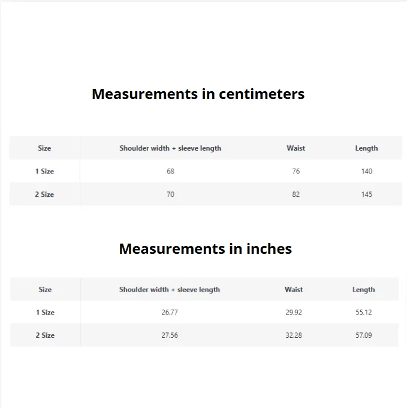Click the Waist header in centimeters table
Viewport: 407px width, 408px height.
point(296,148)
